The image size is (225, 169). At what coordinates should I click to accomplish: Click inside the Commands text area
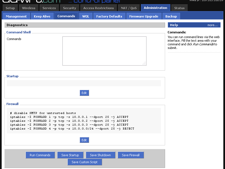point(104,51)
